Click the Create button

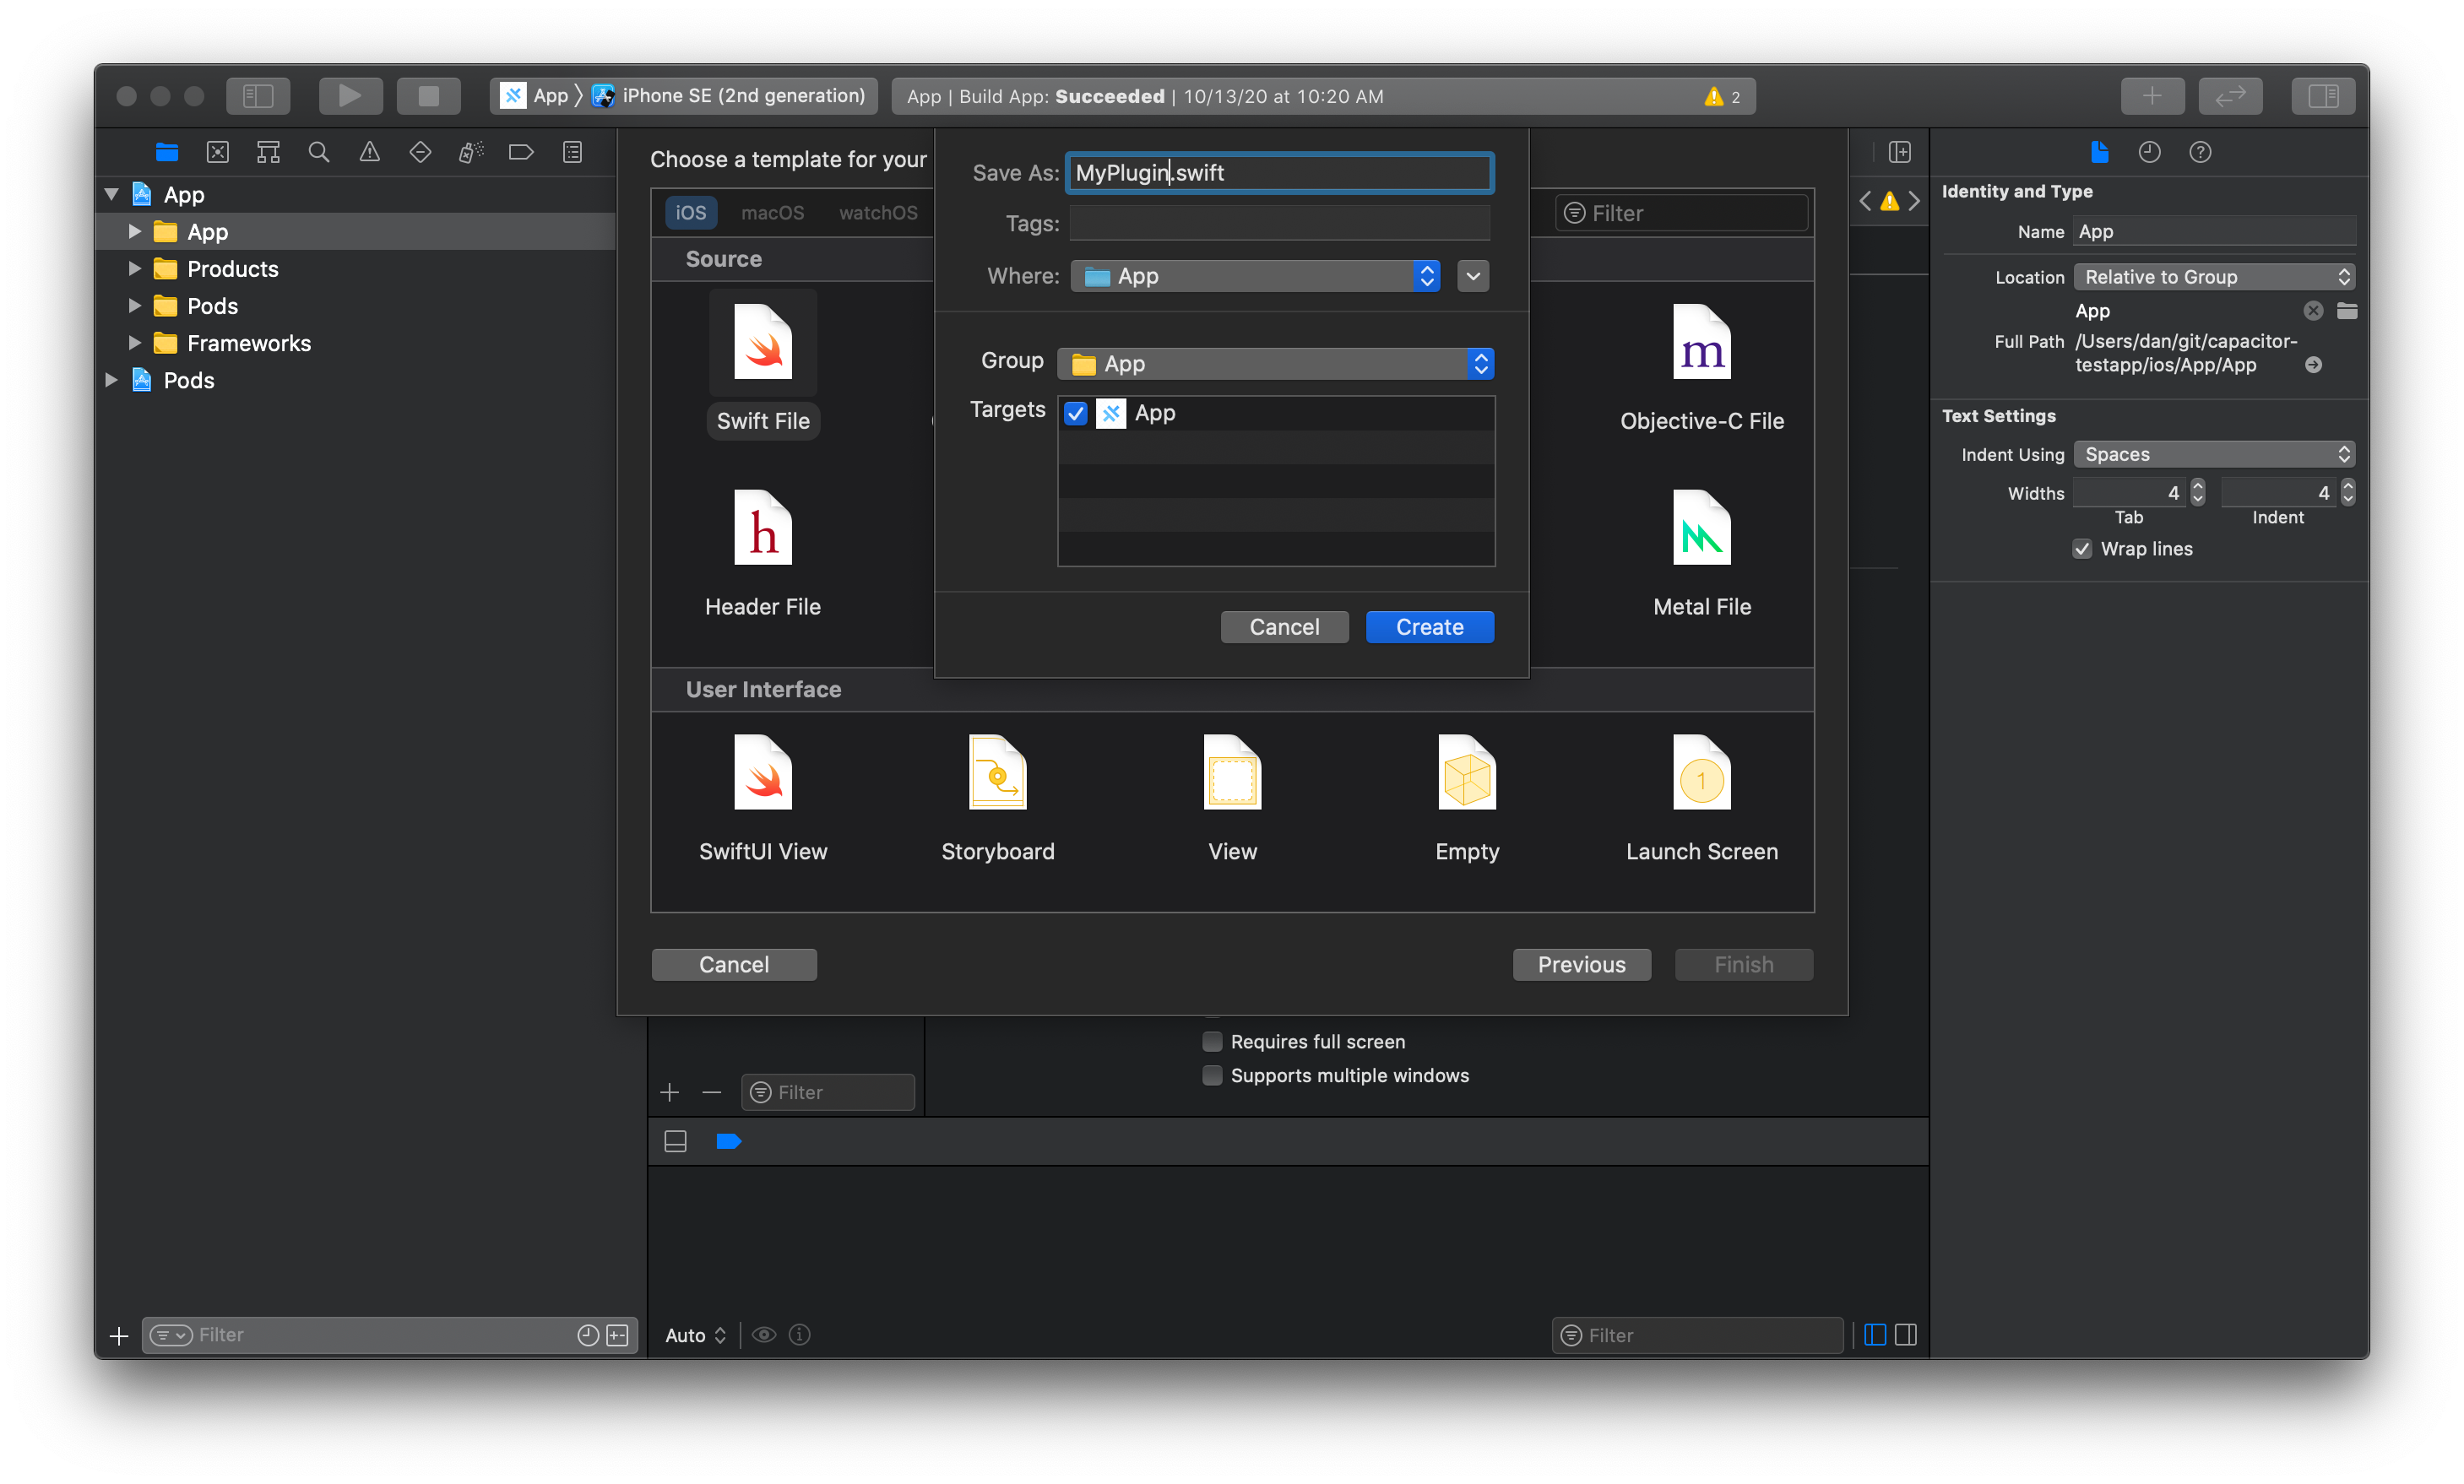1429,626
